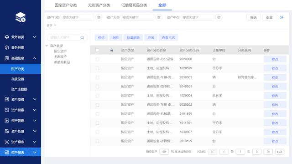
Task: Click the GO pagination button
Action: [x=280, y=152]
